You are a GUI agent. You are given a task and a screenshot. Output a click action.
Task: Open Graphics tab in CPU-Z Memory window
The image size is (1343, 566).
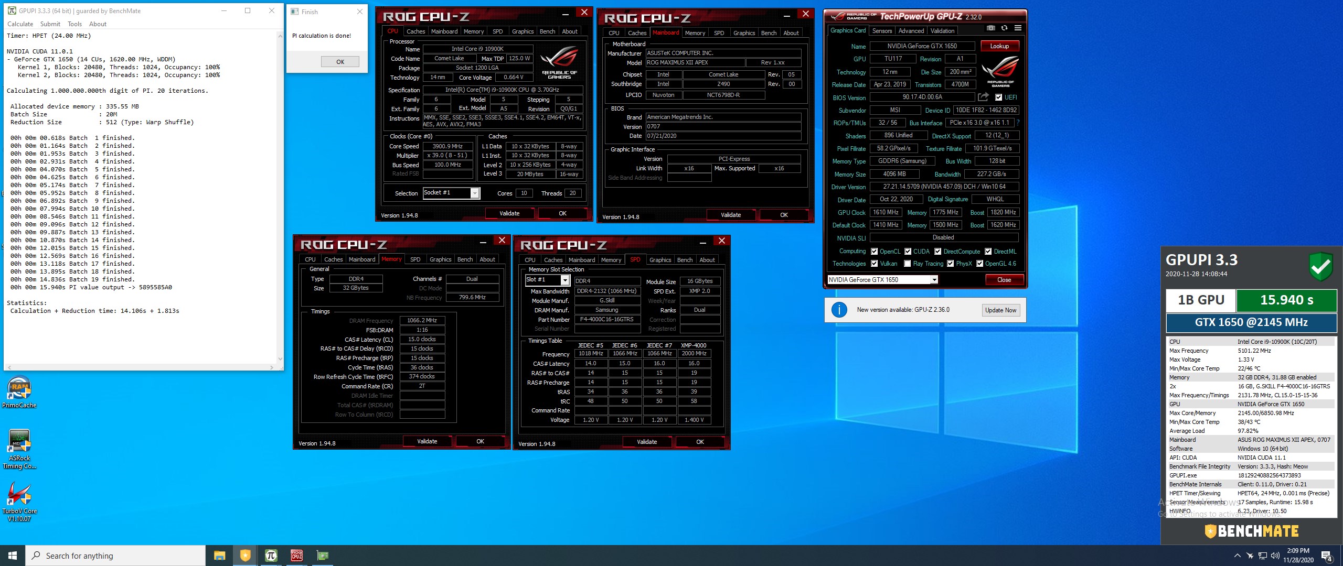pyautogui.click(x=440, y=259)
